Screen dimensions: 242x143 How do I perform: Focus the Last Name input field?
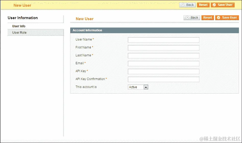pyautogui.click(x=164, y=56)
